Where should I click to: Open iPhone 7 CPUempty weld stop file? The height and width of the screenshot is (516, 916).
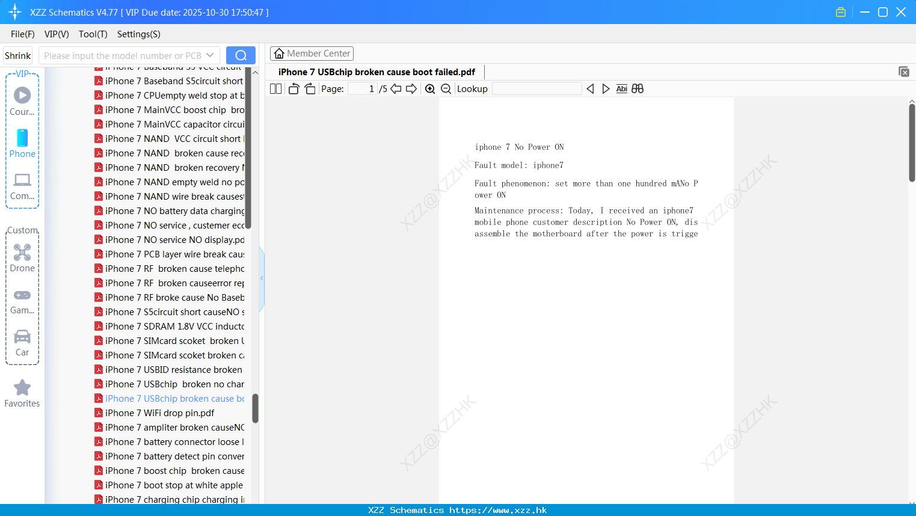coord(169,96)
